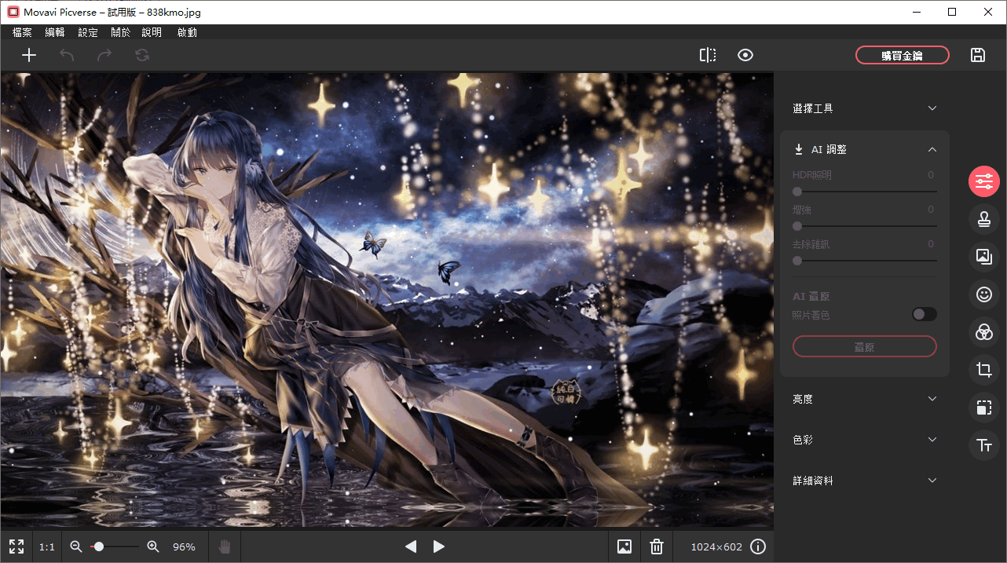
Task: Toggle before/after split comparison view
Action: (x=708, y=55)
